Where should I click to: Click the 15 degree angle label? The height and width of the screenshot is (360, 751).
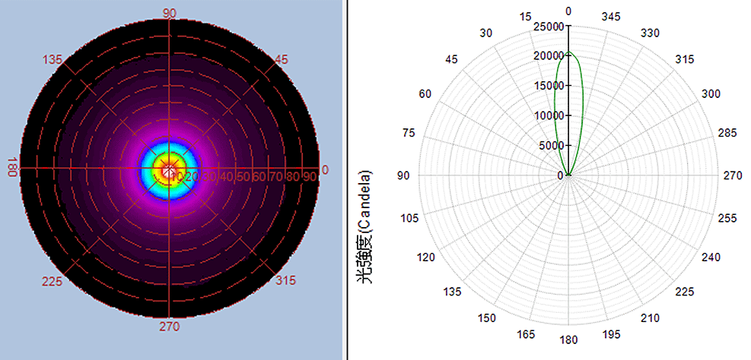(x=525, y=17)
